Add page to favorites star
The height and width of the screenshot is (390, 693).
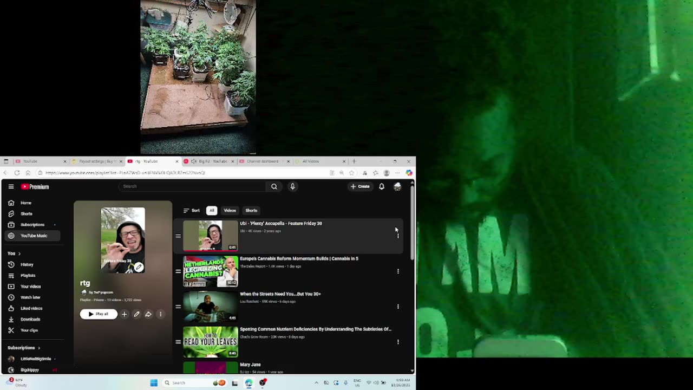coord(352,173)
